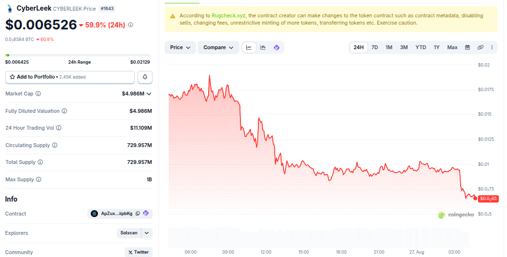
Task: Click the #1643 rank badge
Action: pos(107,9)
